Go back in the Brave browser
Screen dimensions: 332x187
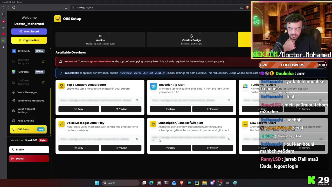(3, 8)
